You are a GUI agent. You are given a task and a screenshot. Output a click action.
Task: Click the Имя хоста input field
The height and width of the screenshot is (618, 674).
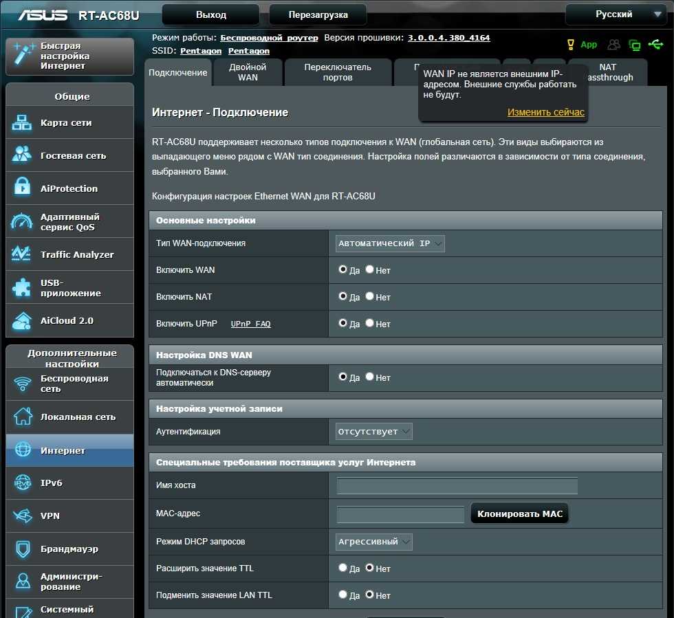(x=457, y=485)
